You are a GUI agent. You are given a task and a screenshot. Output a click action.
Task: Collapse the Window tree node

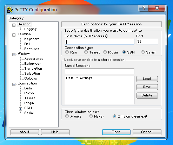click(x=14, y=55)
